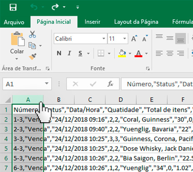Image resolution: width=193 pixels, height=172 pixels.
Task: Apply the red font color
Action: (138, 53)
